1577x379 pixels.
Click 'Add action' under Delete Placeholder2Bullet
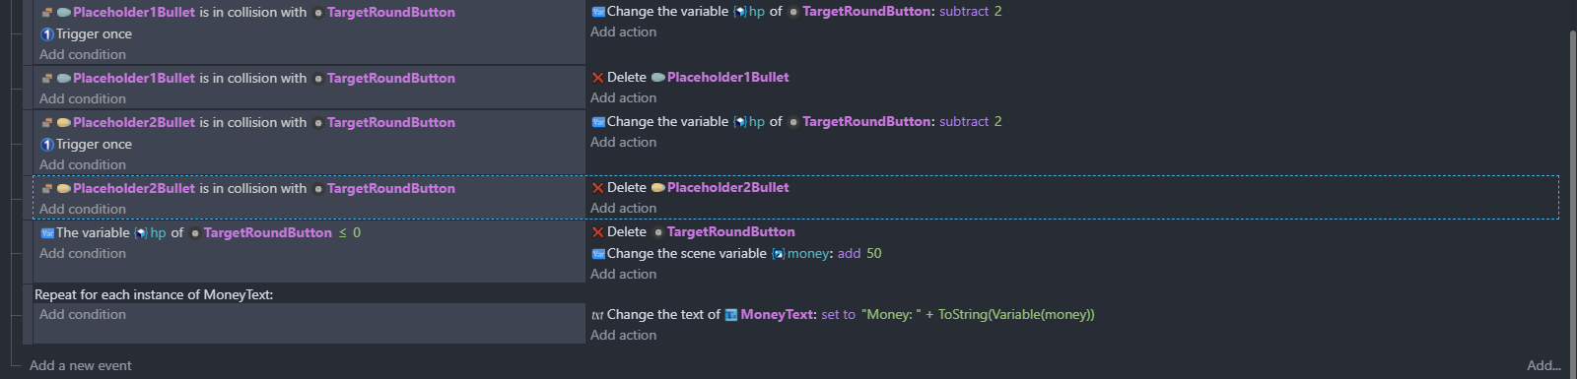[623, 208]
